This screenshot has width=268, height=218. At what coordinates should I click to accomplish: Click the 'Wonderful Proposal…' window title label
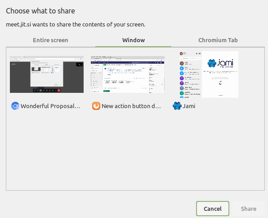(51, 106)
